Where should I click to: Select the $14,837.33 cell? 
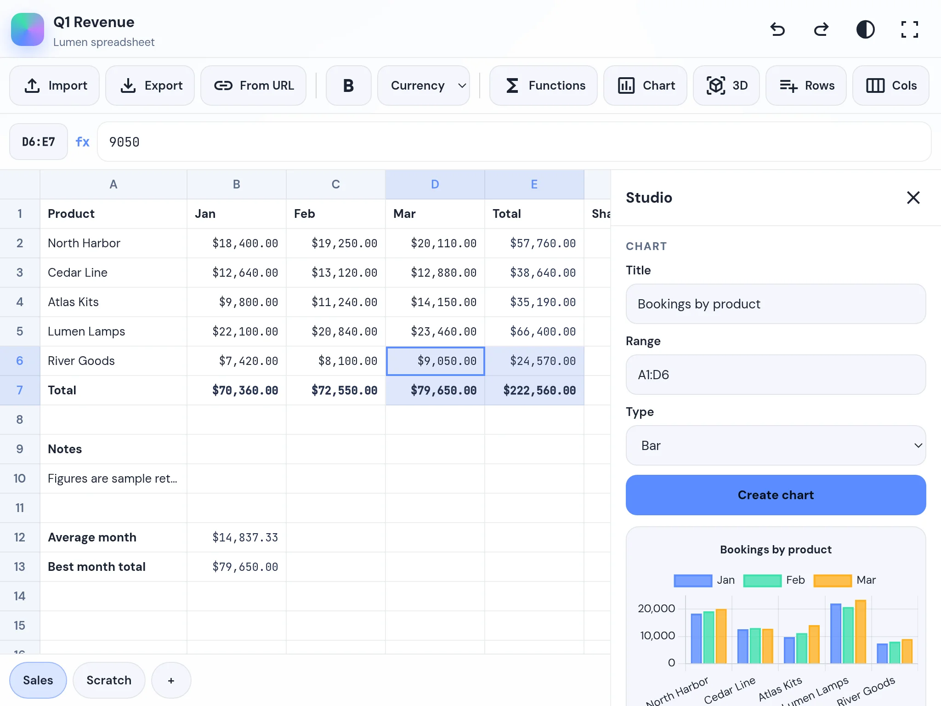[237, 537]
